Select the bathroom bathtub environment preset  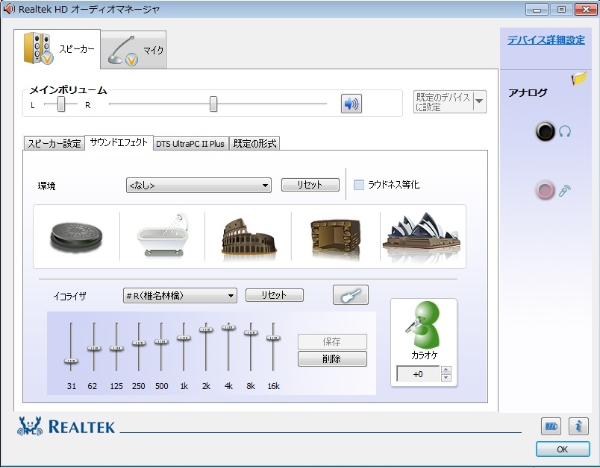pyautogui.click(x=163, y=235)
